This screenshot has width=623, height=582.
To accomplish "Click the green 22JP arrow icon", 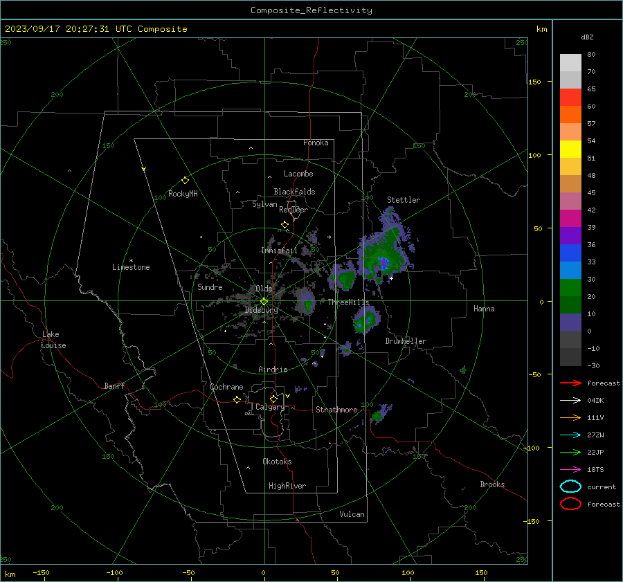I will coord(570,452).
